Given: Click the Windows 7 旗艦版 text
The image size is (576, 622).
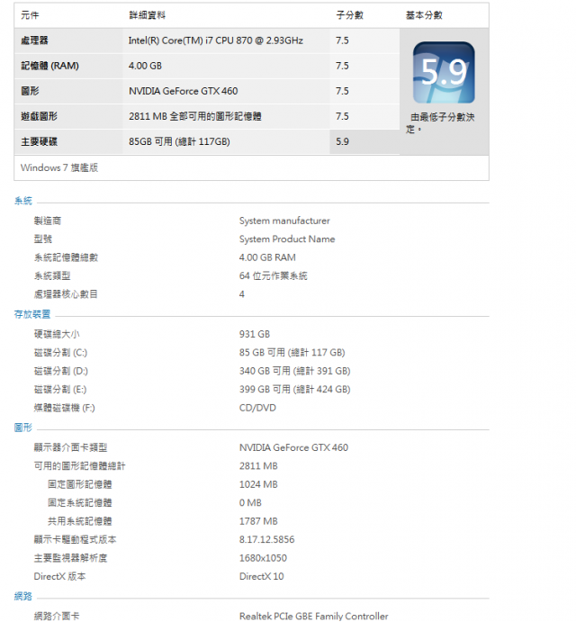Looking at the screenshot, I should click(x=59, y=167).
